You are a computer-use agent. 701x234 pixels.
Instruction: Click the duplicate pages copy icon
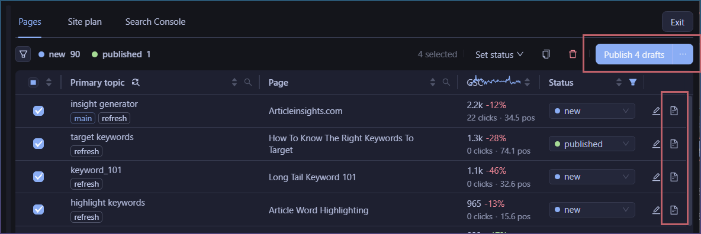tap(546, 54)
